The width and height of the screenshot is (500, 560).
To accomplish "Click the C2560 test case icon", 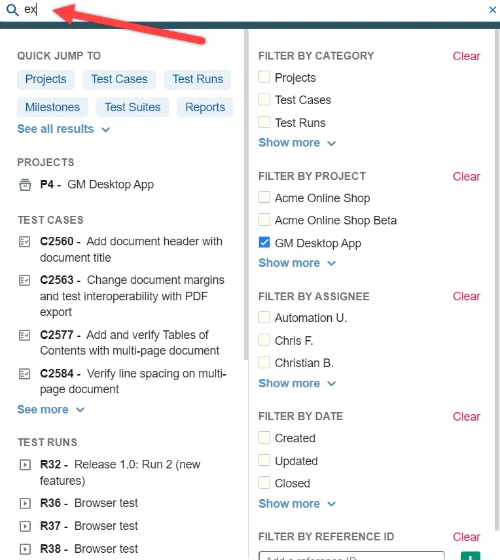I will 25,242.
